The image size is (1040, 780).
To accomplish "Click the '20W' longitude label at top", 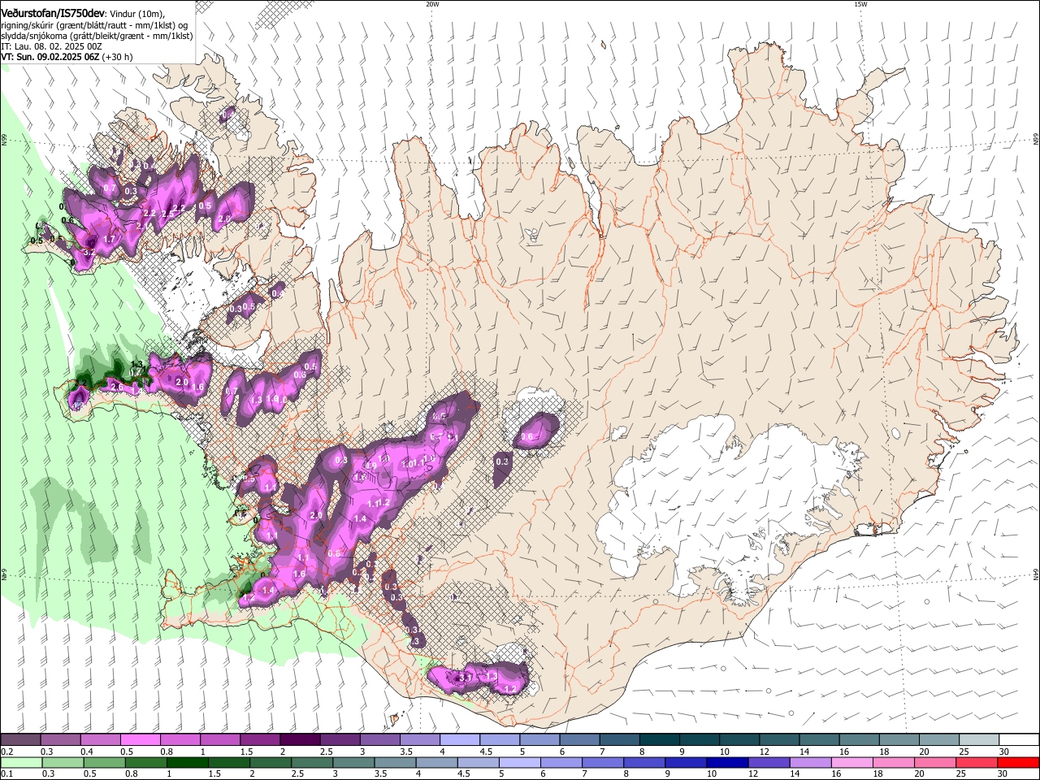I will coord(432,4).
